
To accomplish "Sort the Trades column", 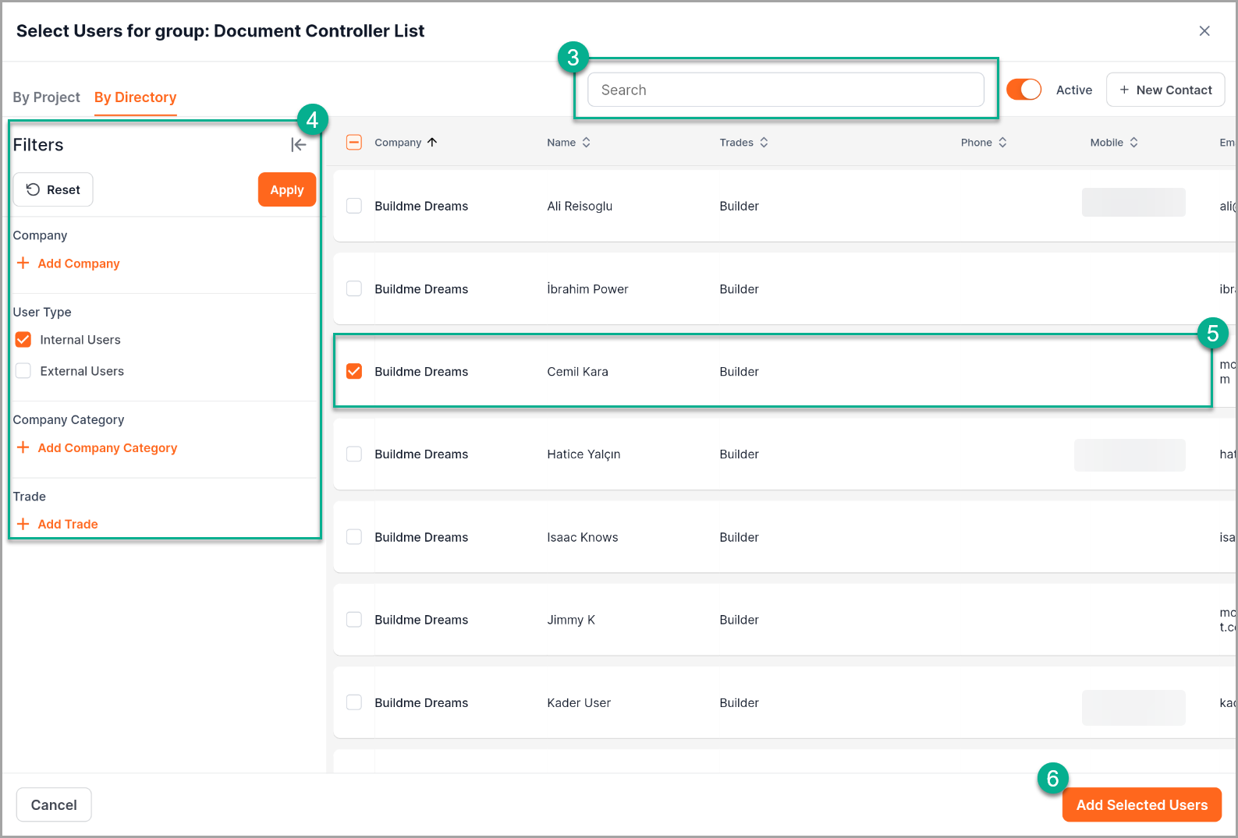I will point(764,143).
